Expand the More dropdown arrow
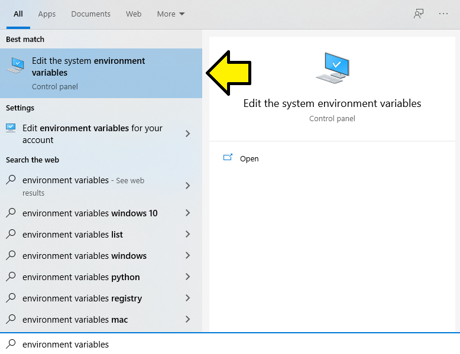This screenshot has width=460, height=354. click(x=182, y=14)
